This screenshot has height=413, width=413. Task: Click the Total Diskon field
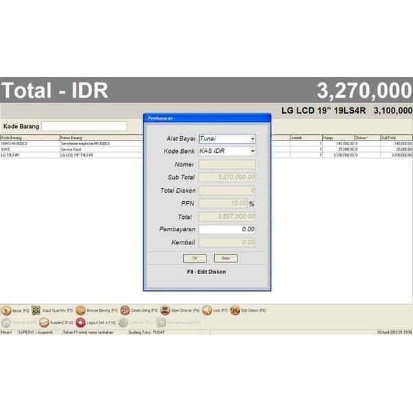pyautogui.click(x=227, y=191)
